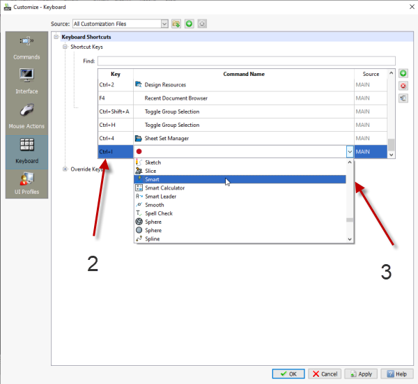This screenshot has height=384, width=418.
Task: Open the Interface customization page
Action: 26,82
